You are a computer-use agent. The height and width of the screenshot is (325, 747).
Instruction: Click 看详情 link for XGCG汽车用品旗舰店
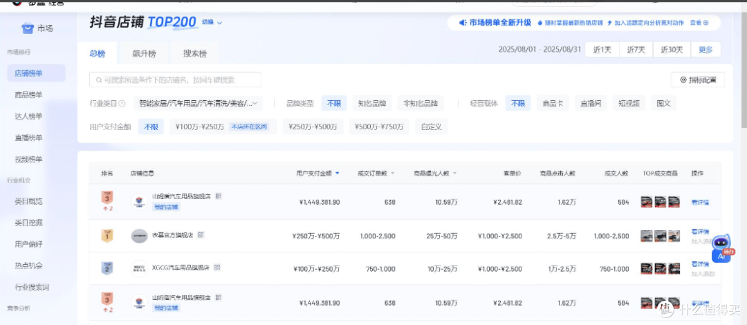click(700, 264)
